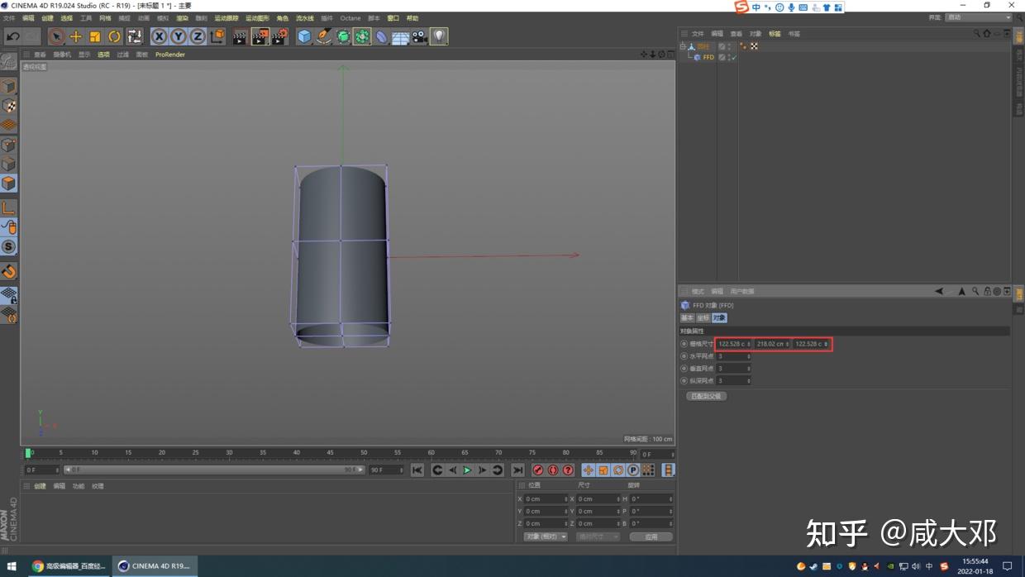1025x577 pixels.
Task: Collapse the parent object tree in Object Manager
Action: click(683, 46)
